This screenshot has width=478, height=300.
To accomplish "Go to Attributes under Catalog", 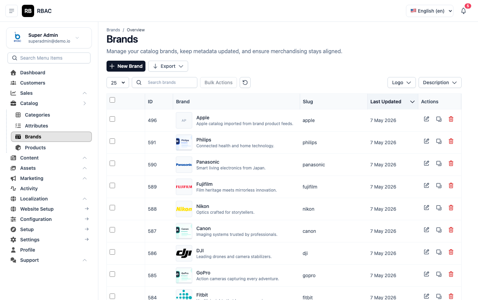I will click(x=36, y=126).
